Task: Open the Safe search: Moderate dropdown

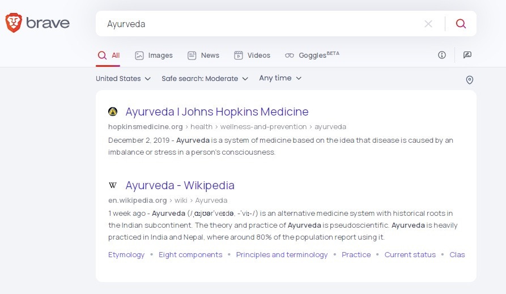Action: click(205, 78)
